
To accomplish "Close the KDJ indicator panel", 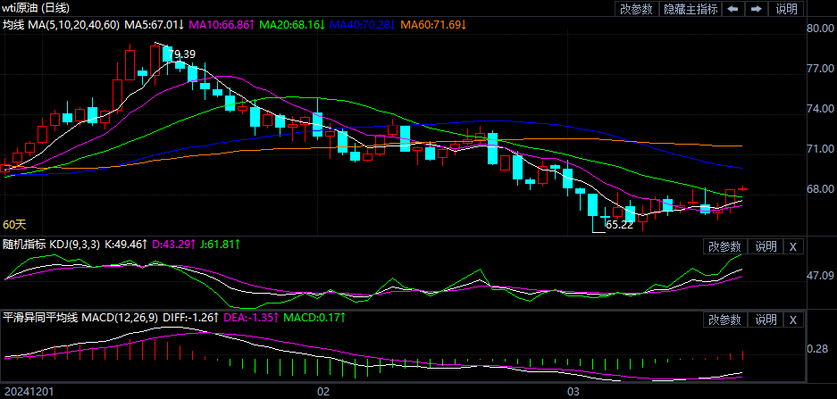I will click(x=793, y=246).
